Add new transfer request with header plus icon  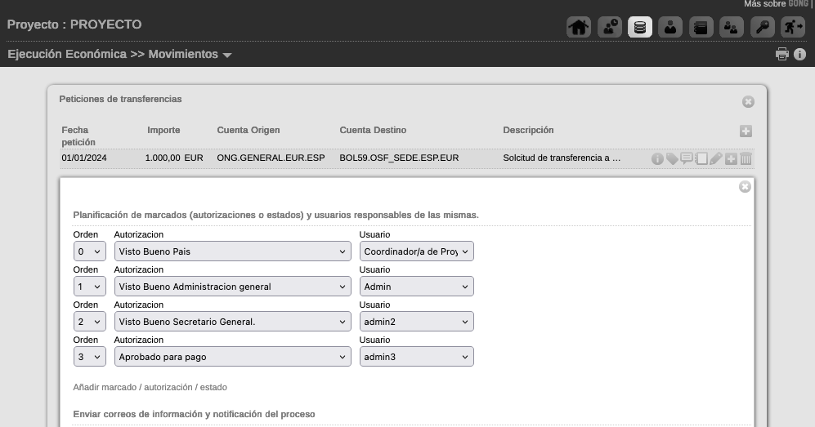pyautogui.click(x=746, y=131)
